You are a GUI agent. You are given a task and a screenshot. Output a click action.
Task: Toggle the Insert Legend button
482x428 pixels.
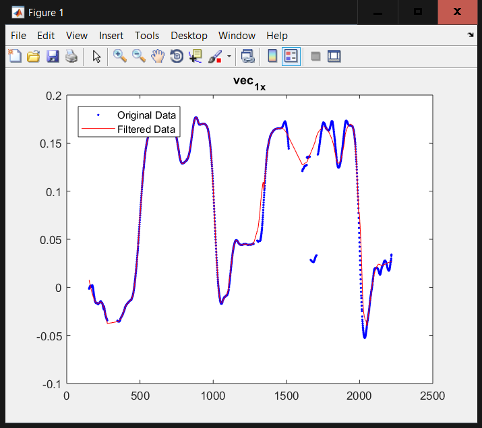click(291, 56)
